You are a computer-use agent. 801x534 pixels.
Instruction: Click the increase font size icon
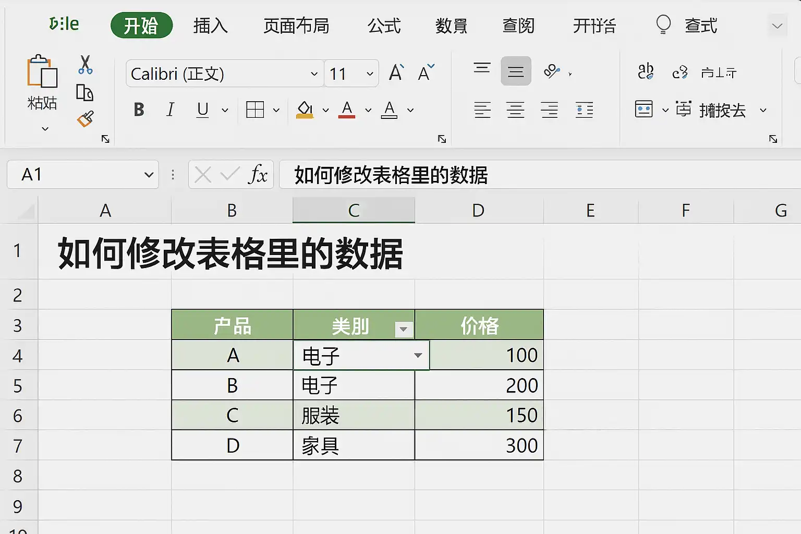click(x=396, y=72)
